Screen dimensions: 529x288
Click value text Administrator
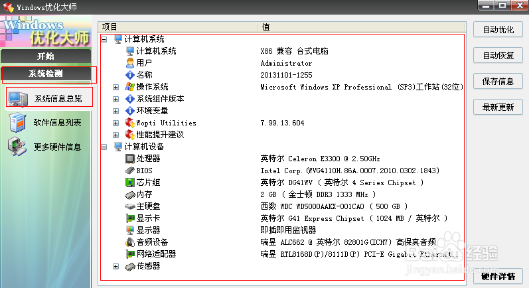[286, 63]
